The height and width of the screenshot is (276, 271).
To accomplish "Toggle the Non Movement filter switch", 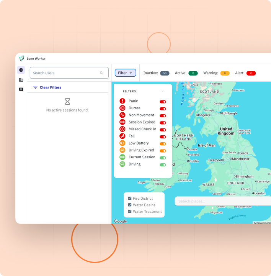I will (x=163, y=116).
